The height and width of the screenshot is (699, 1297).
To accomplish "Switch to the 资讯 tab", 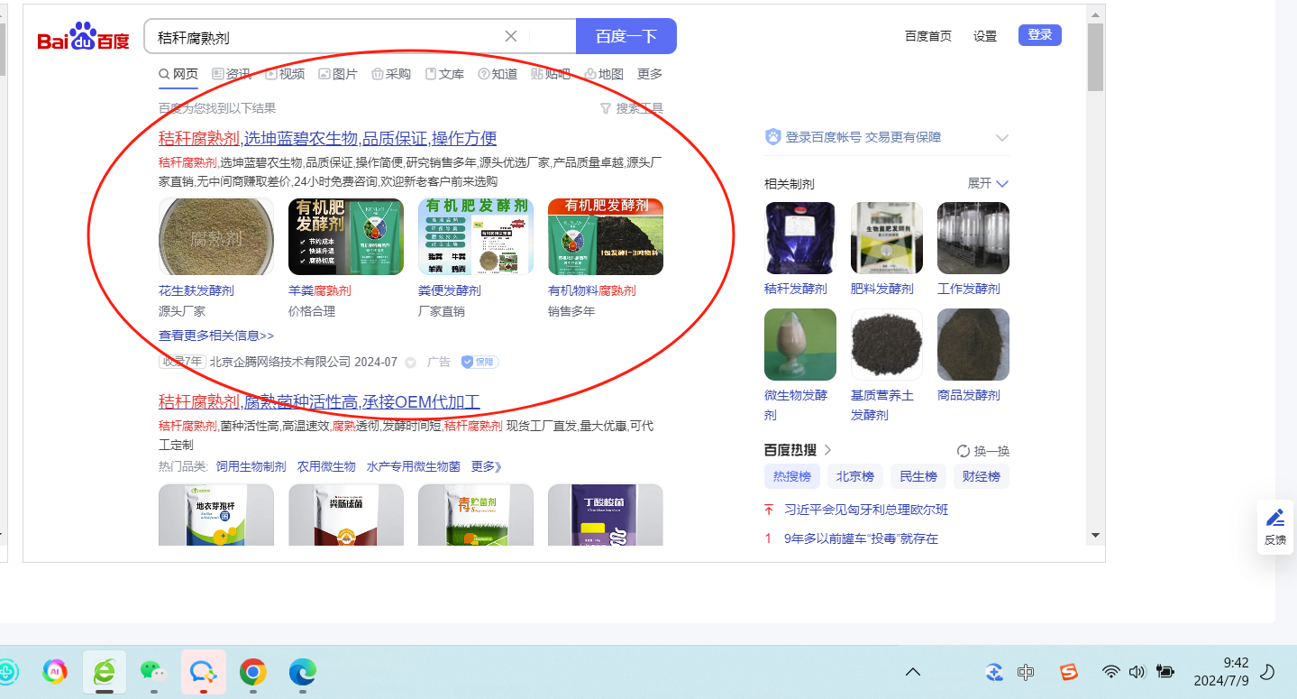I will coord(232,74).
